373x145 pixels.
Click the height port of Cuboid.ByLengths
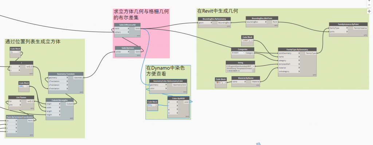coord(53,114)
